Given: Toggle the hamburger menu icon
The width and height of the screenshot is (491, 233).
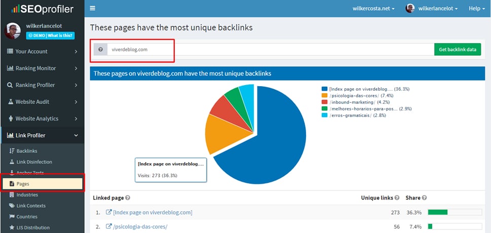Looking at the screenshot, I should pos(92,9).
